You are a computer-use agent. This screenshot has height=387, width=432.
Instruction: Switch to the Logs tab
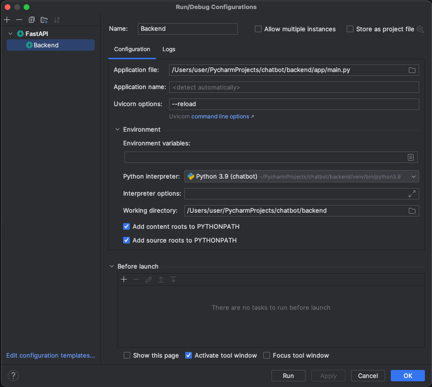(169, 49)
